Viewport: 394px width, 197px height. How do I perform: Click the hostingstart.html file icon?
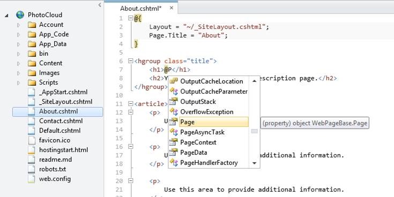[32, 150]
